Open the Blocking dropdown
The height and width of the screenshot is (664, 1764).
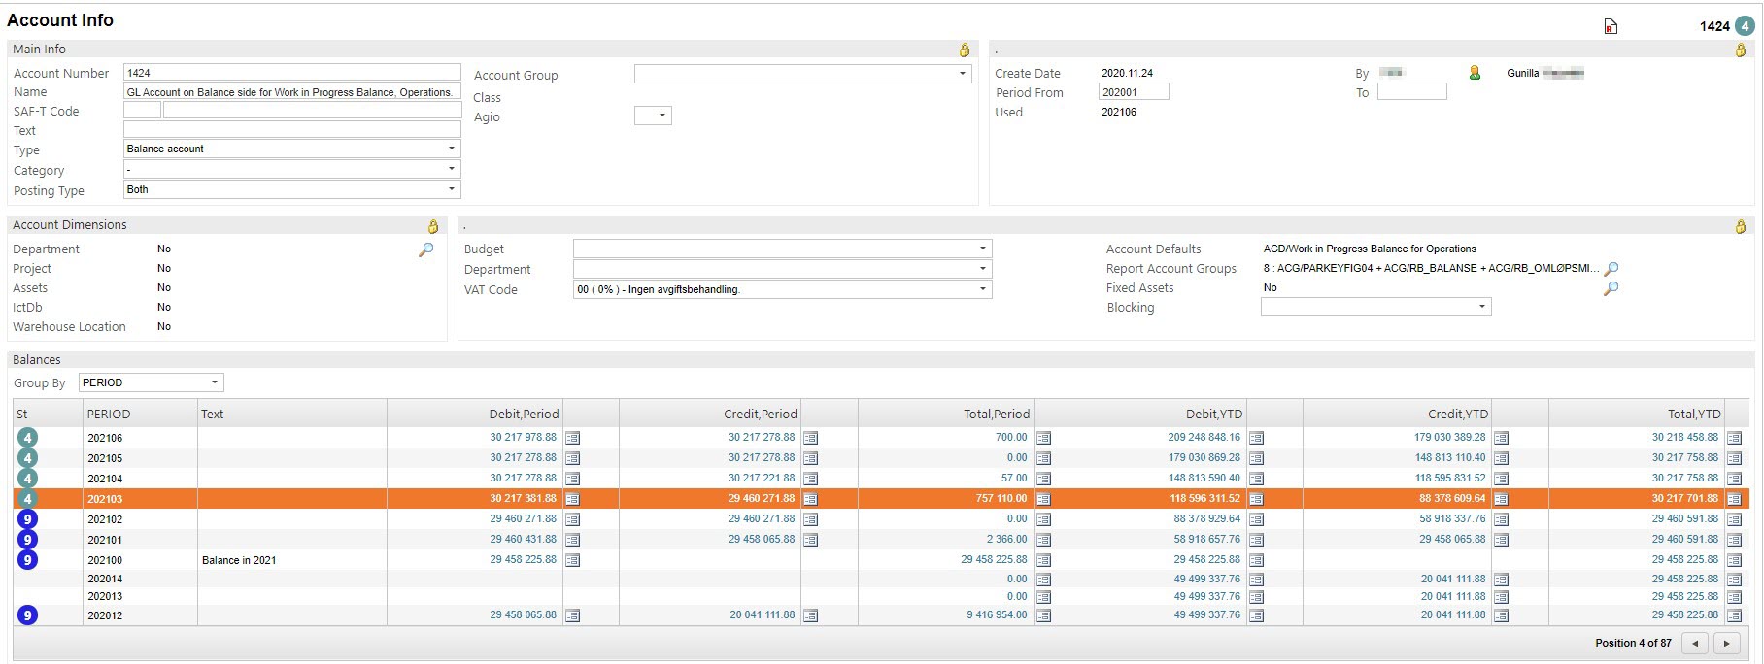point(1481,308)
